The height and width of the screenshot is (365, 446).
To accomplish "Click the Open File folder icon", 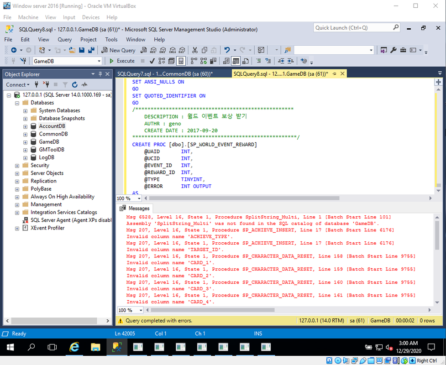I will pyautogui.click(x=72, y=50).
